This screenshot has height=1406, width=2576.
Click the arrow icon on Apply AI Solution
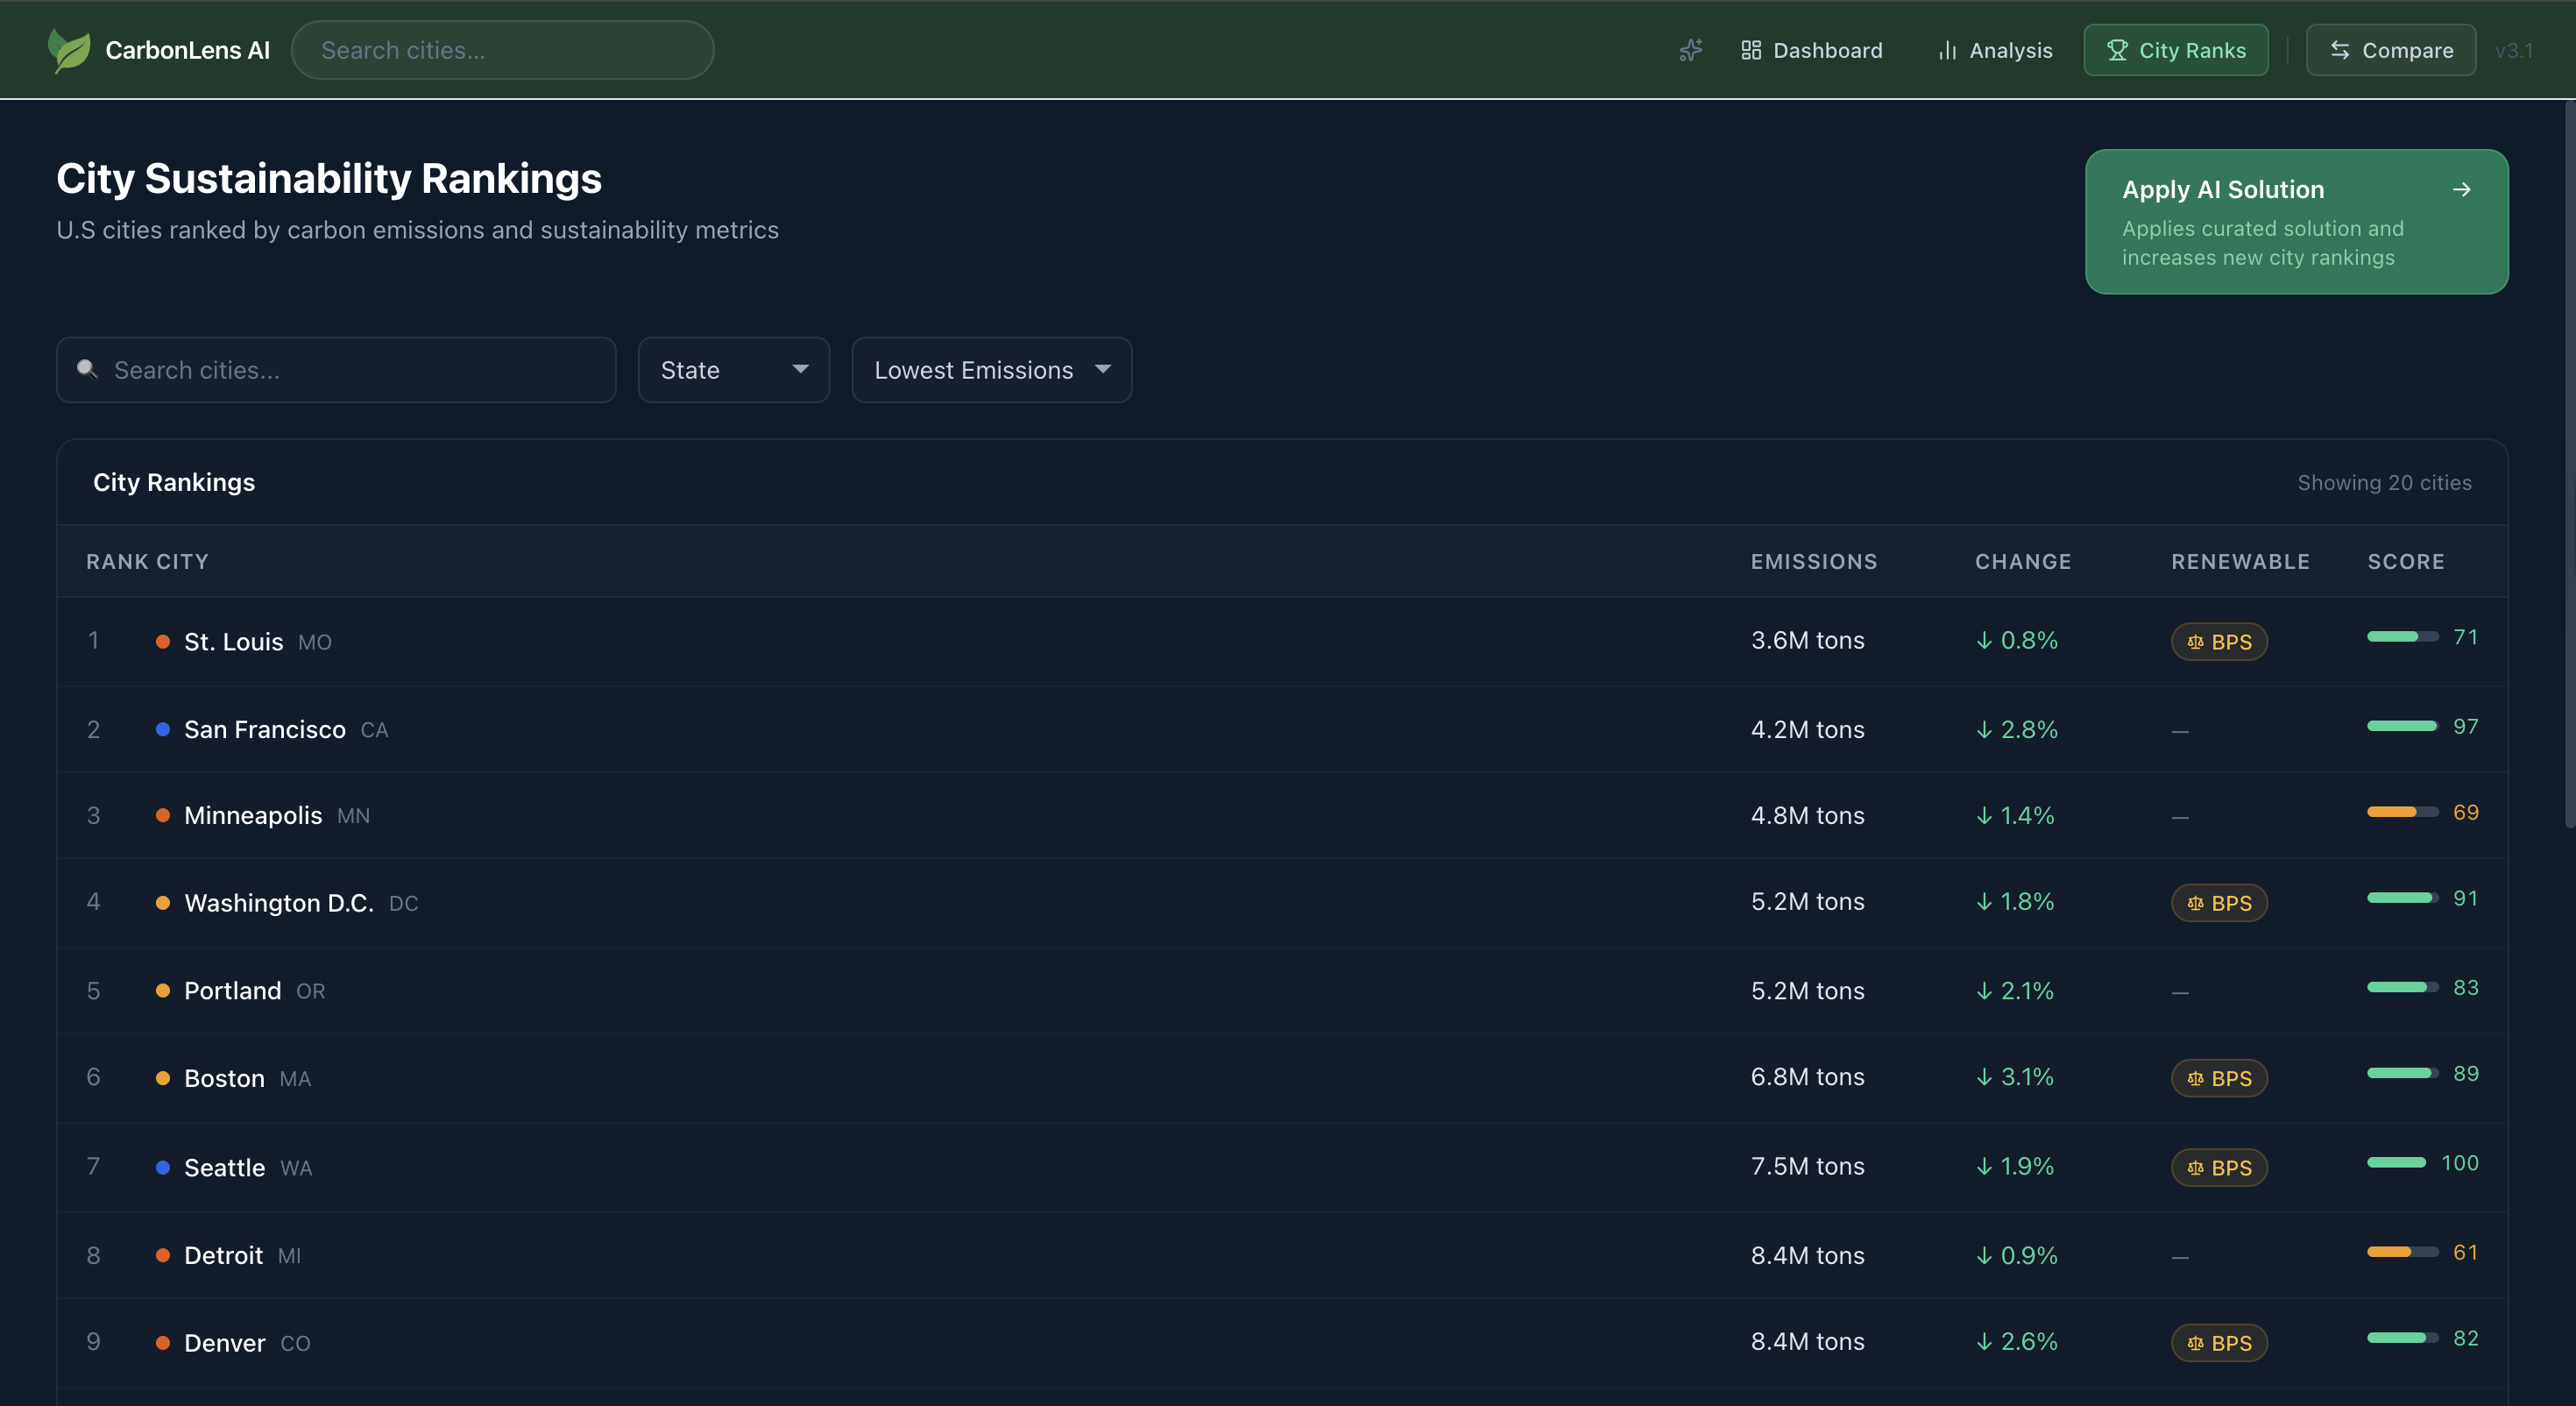point(2462,189)
